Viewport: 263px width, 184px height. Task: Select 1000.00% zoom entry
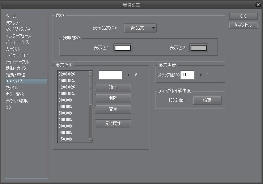pyautogui.click(x=73, y=94)
